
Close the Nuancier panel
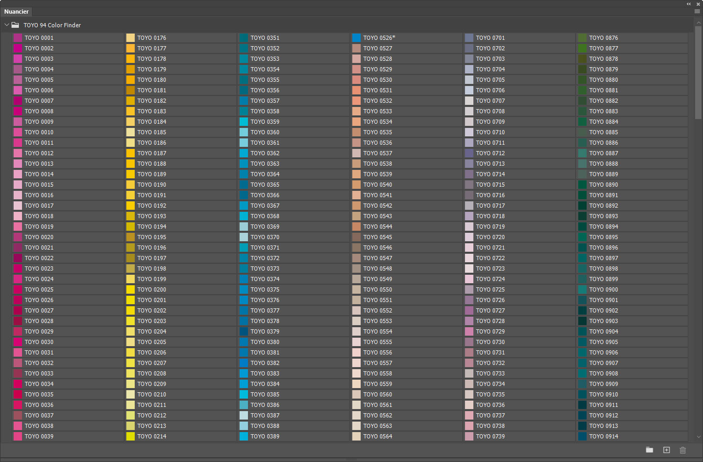tap(698, 4)
